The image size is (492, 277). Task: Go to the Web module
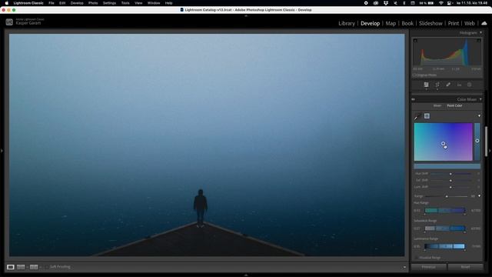469,23
